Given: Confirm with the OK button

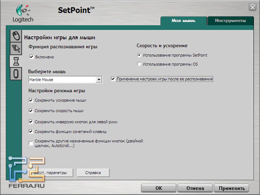Looking at the screenshot, I should point(158,188).
